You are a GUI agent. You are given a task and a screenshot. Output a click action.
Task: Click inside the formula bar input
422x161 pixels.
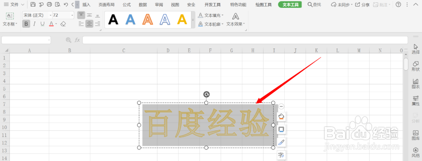coord(245,40)
